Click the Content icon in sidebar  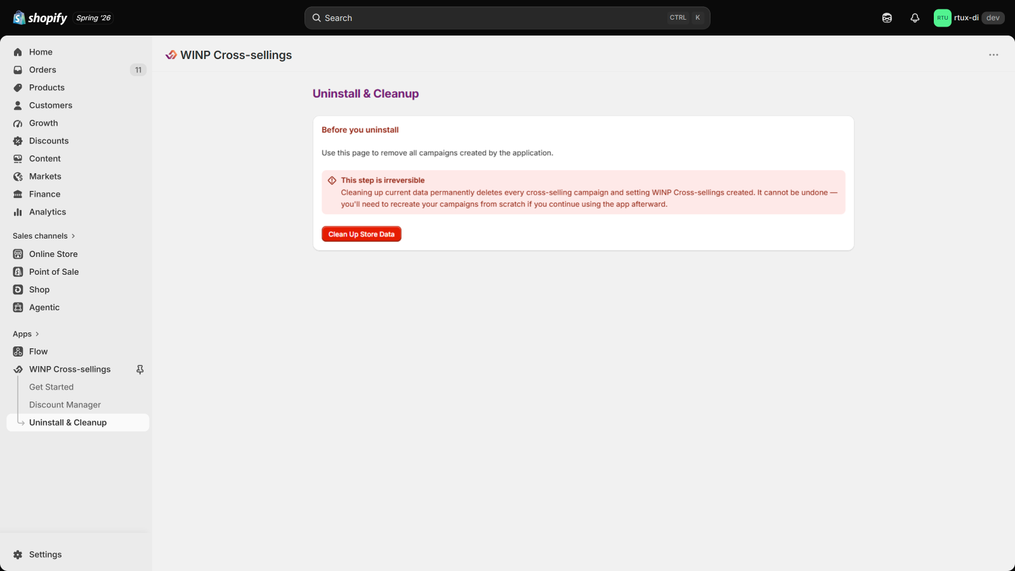(x=18, y=159)
